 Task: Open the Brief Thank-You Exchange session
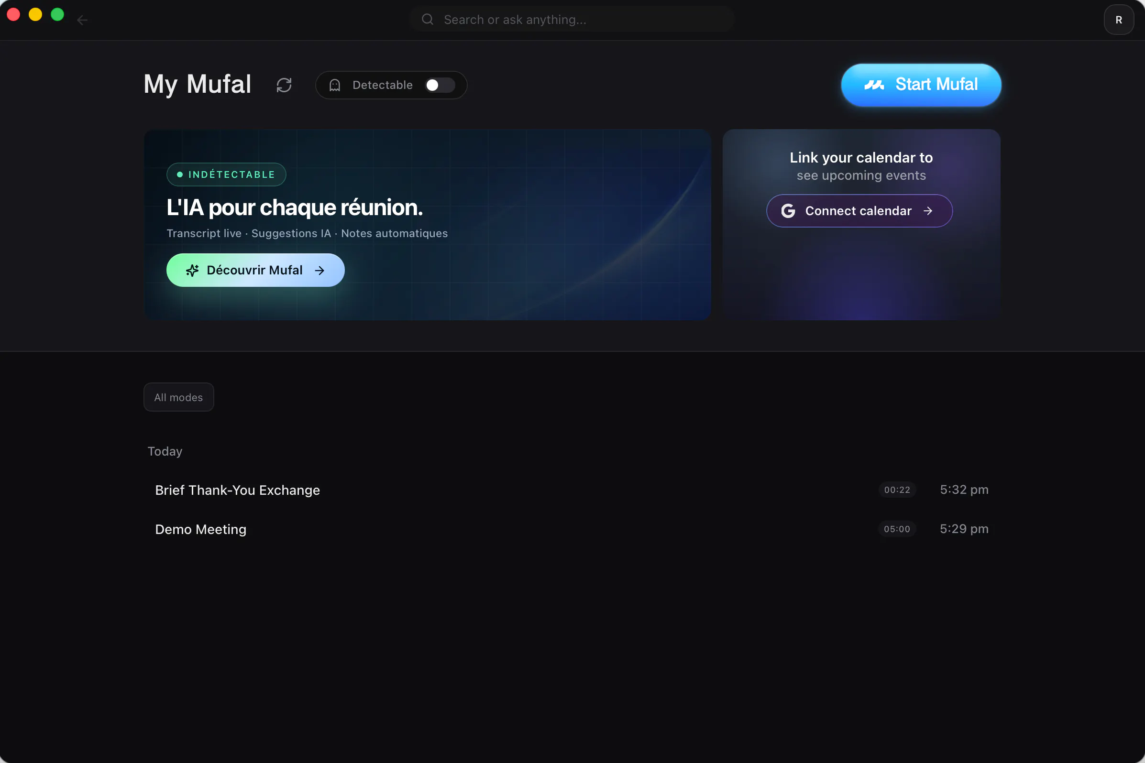[572, 490]
